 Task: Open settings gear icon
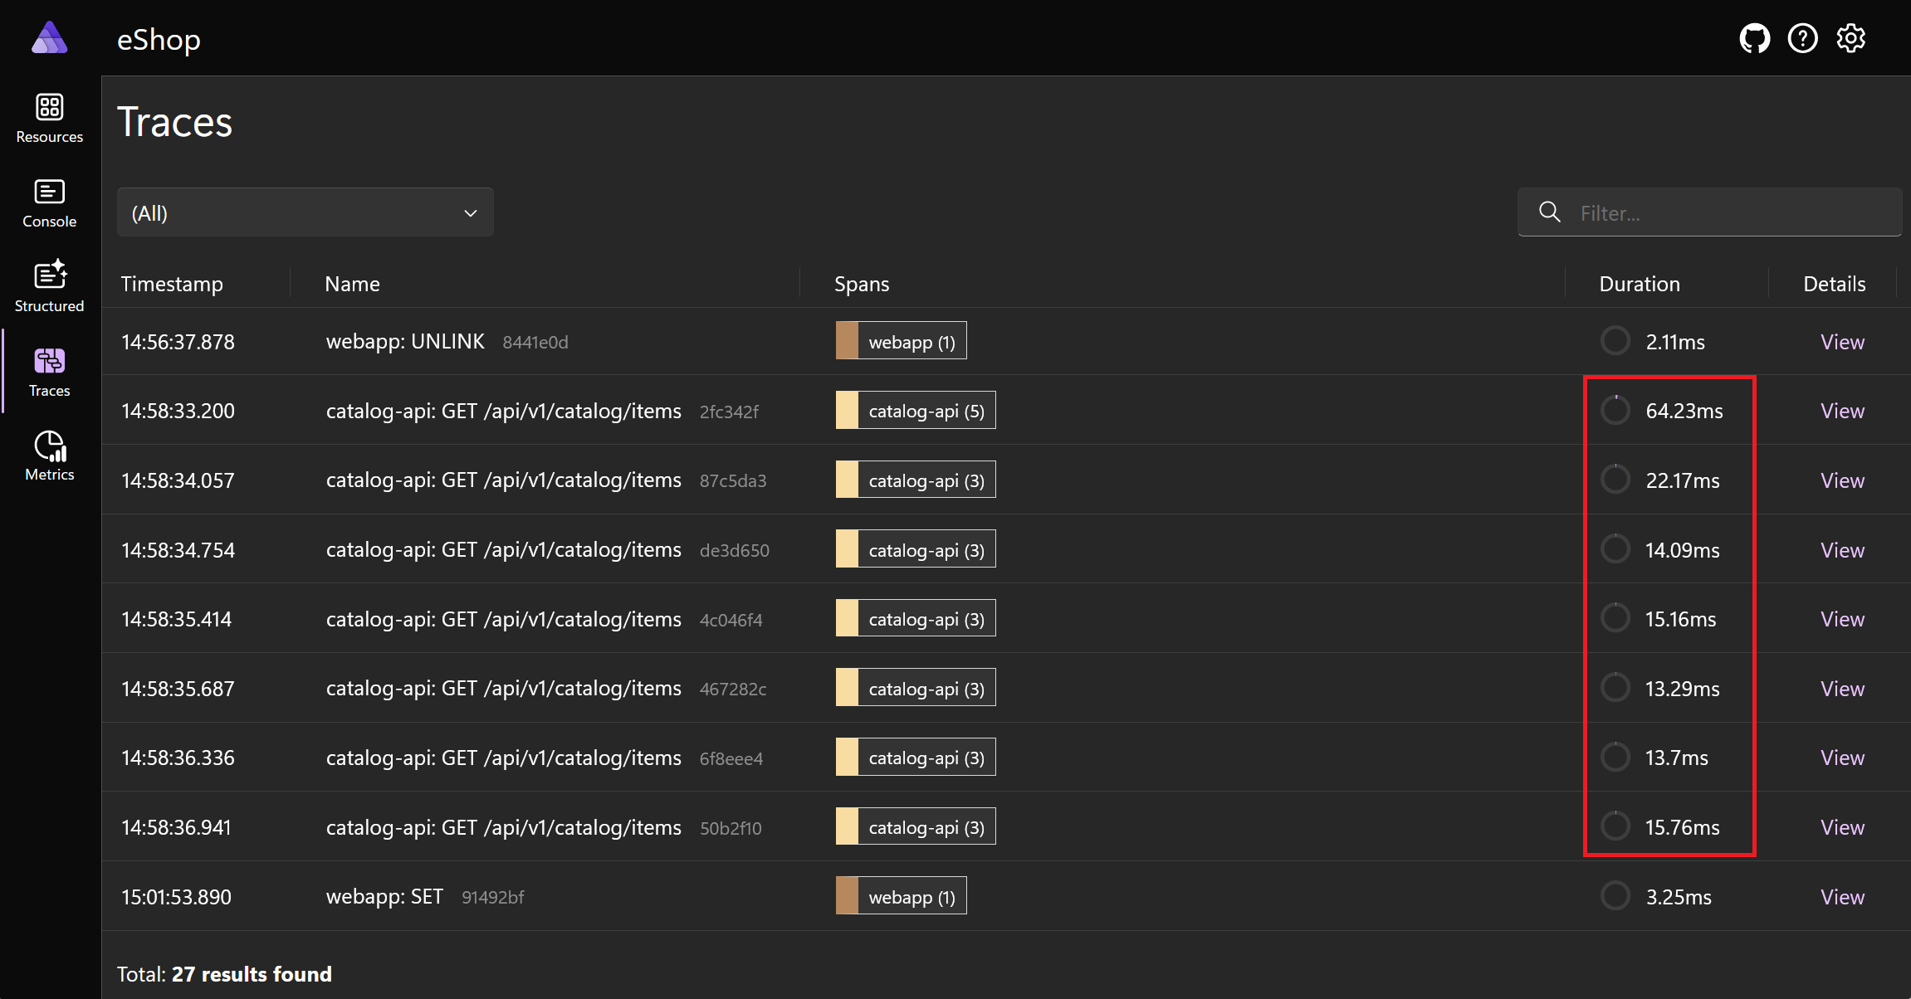pos(1850,38)
